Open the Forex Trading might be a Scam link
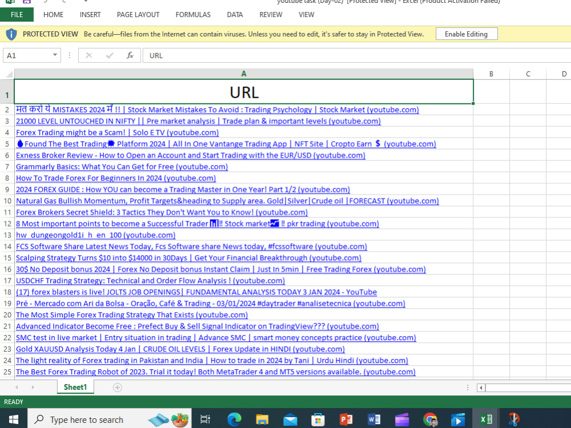 pyautogui.click(x=117, y=132)
